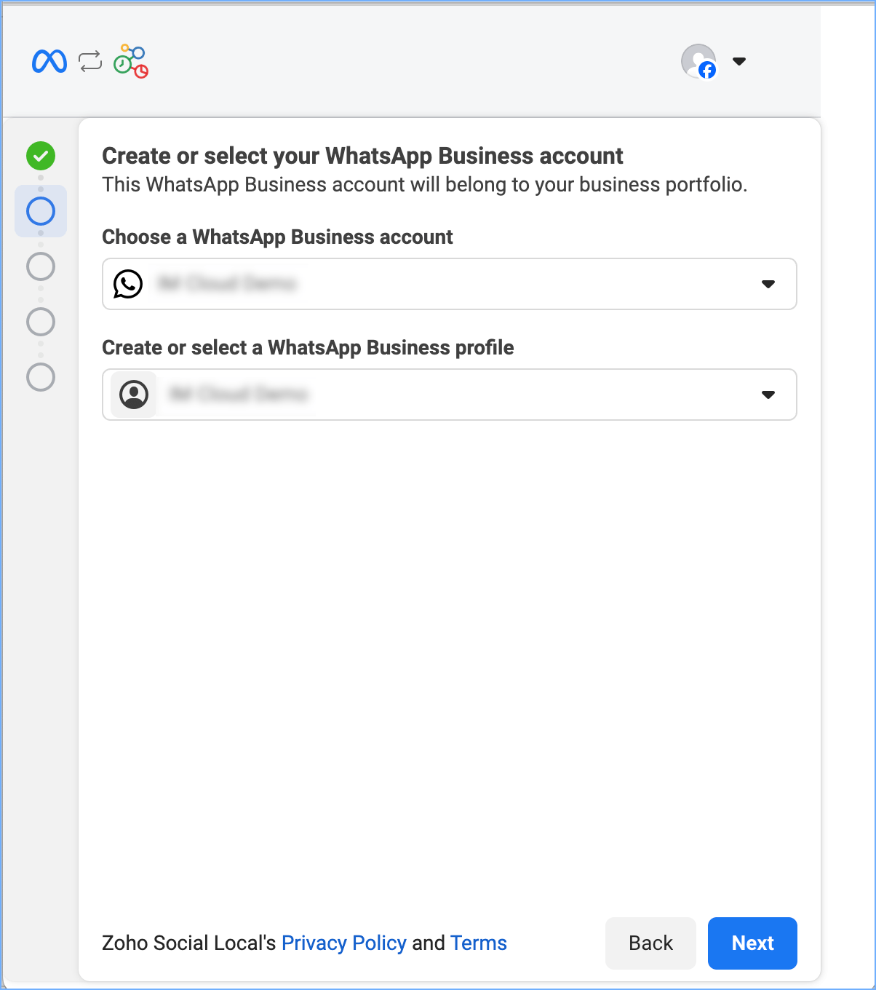The image size is (876, 990).
Task: Select the third step circle
Action: [41, 266]
